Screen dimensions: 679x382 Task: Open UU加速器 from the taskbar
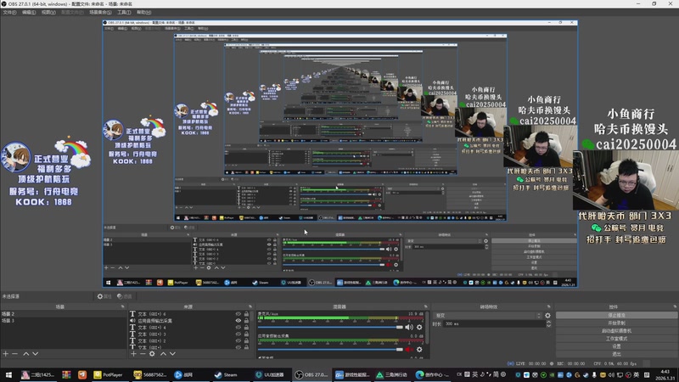click(270, 374)
